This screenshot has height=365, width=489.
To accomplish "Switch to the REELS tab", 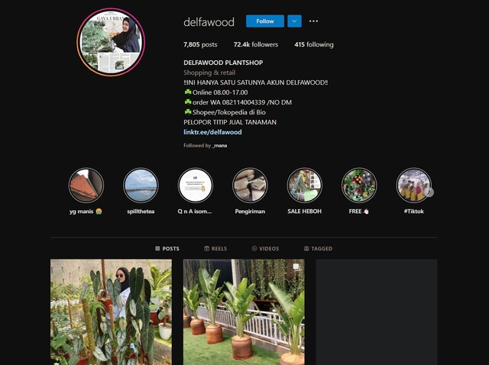I will (215, 248).
